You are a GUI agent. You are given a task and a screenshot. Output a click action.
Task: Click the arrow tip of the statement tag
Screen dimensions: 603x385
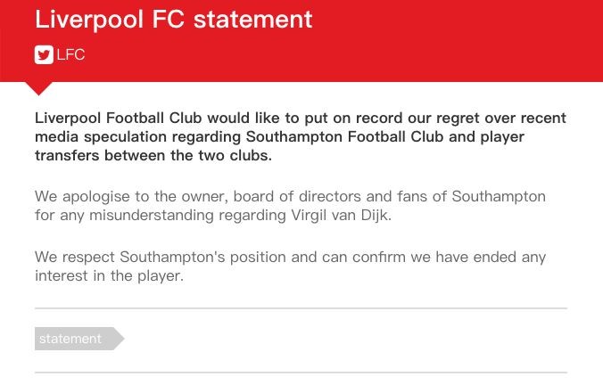click(x=120, y=339)
